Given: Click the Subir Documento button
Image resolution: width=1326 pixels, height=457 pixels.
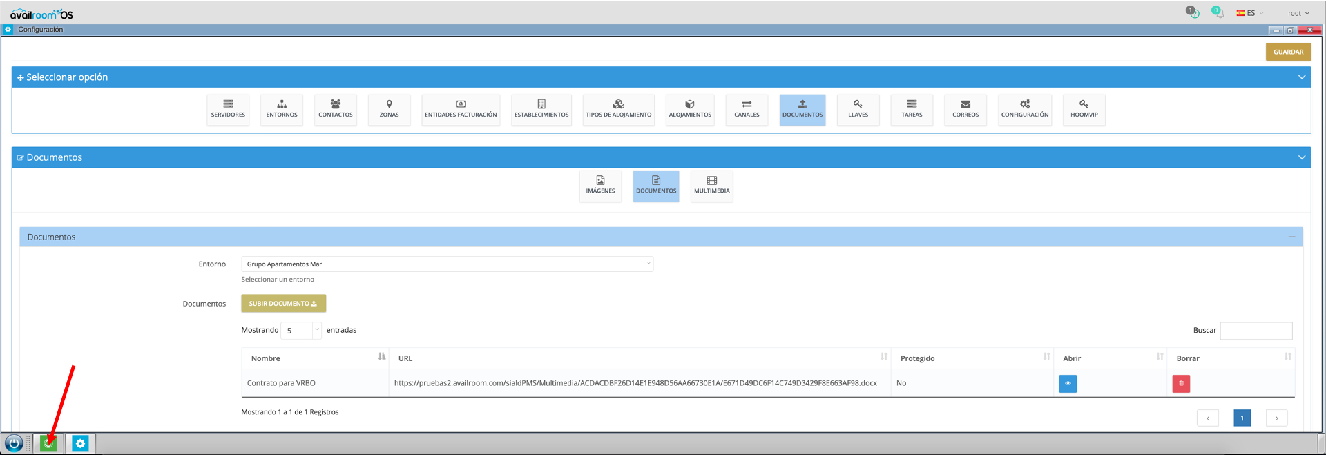Looking at the screenshot, I should click(x=283, y=304).
